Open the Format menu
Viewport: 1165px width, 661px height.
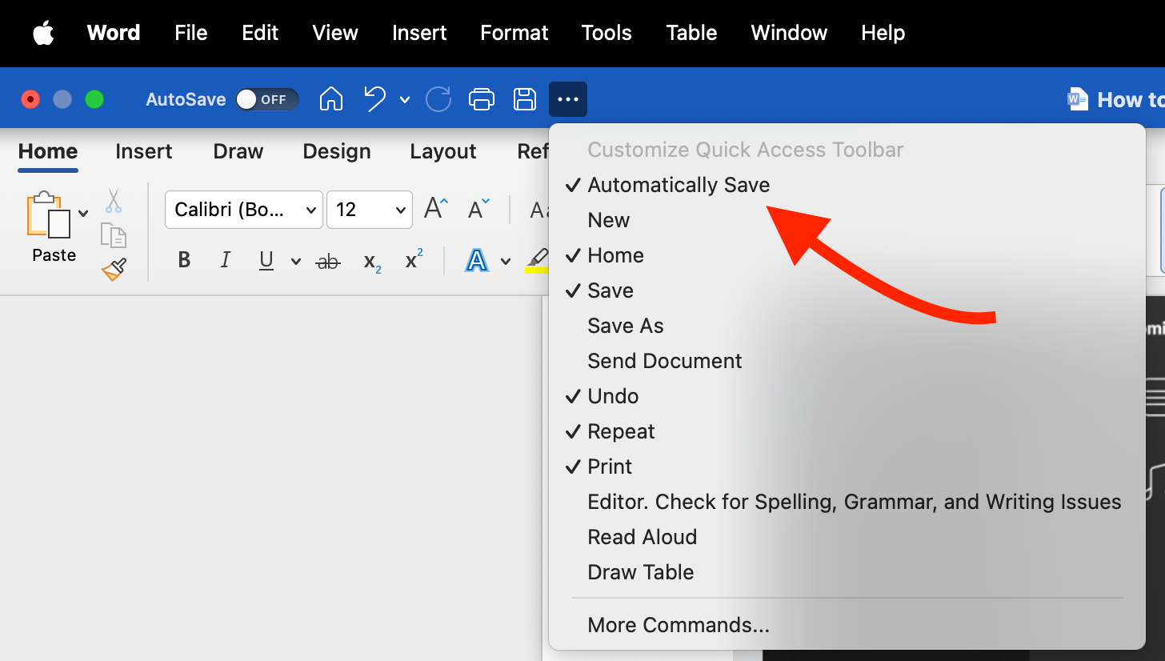514,33
